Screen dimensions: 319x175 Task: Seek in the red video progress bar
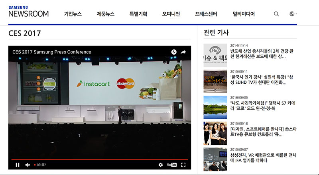click(x=100, y=160)
